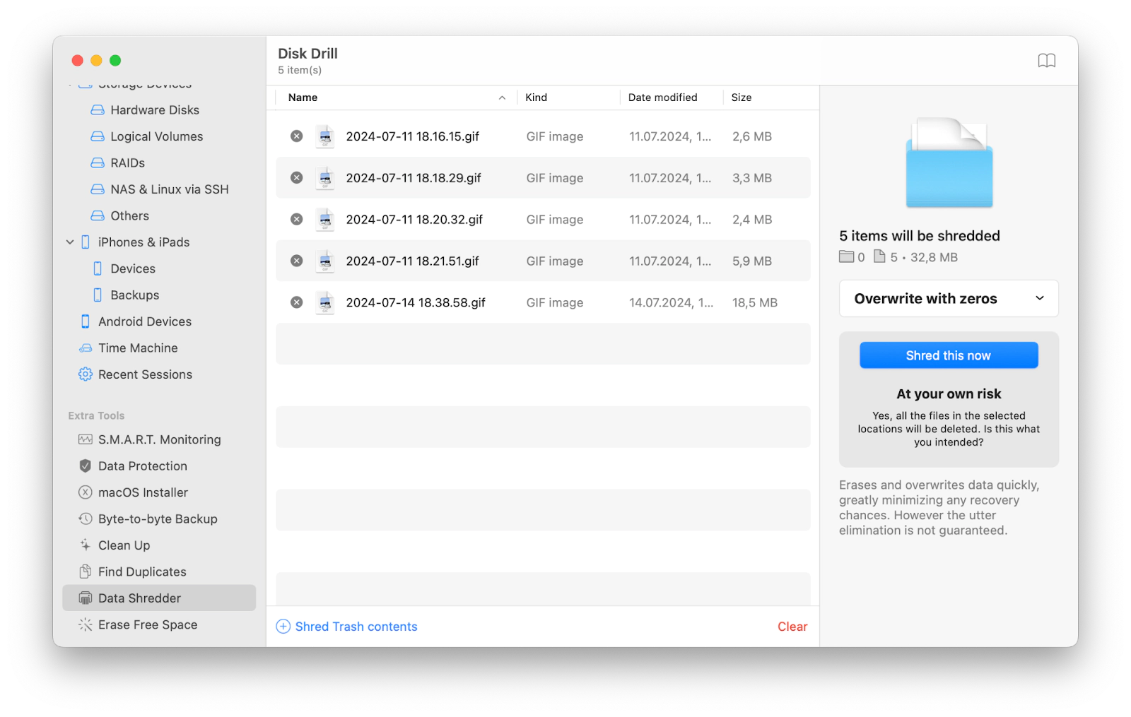
Task: Click the iPhones & iPads phone icon
Action: tap(86, 242)
